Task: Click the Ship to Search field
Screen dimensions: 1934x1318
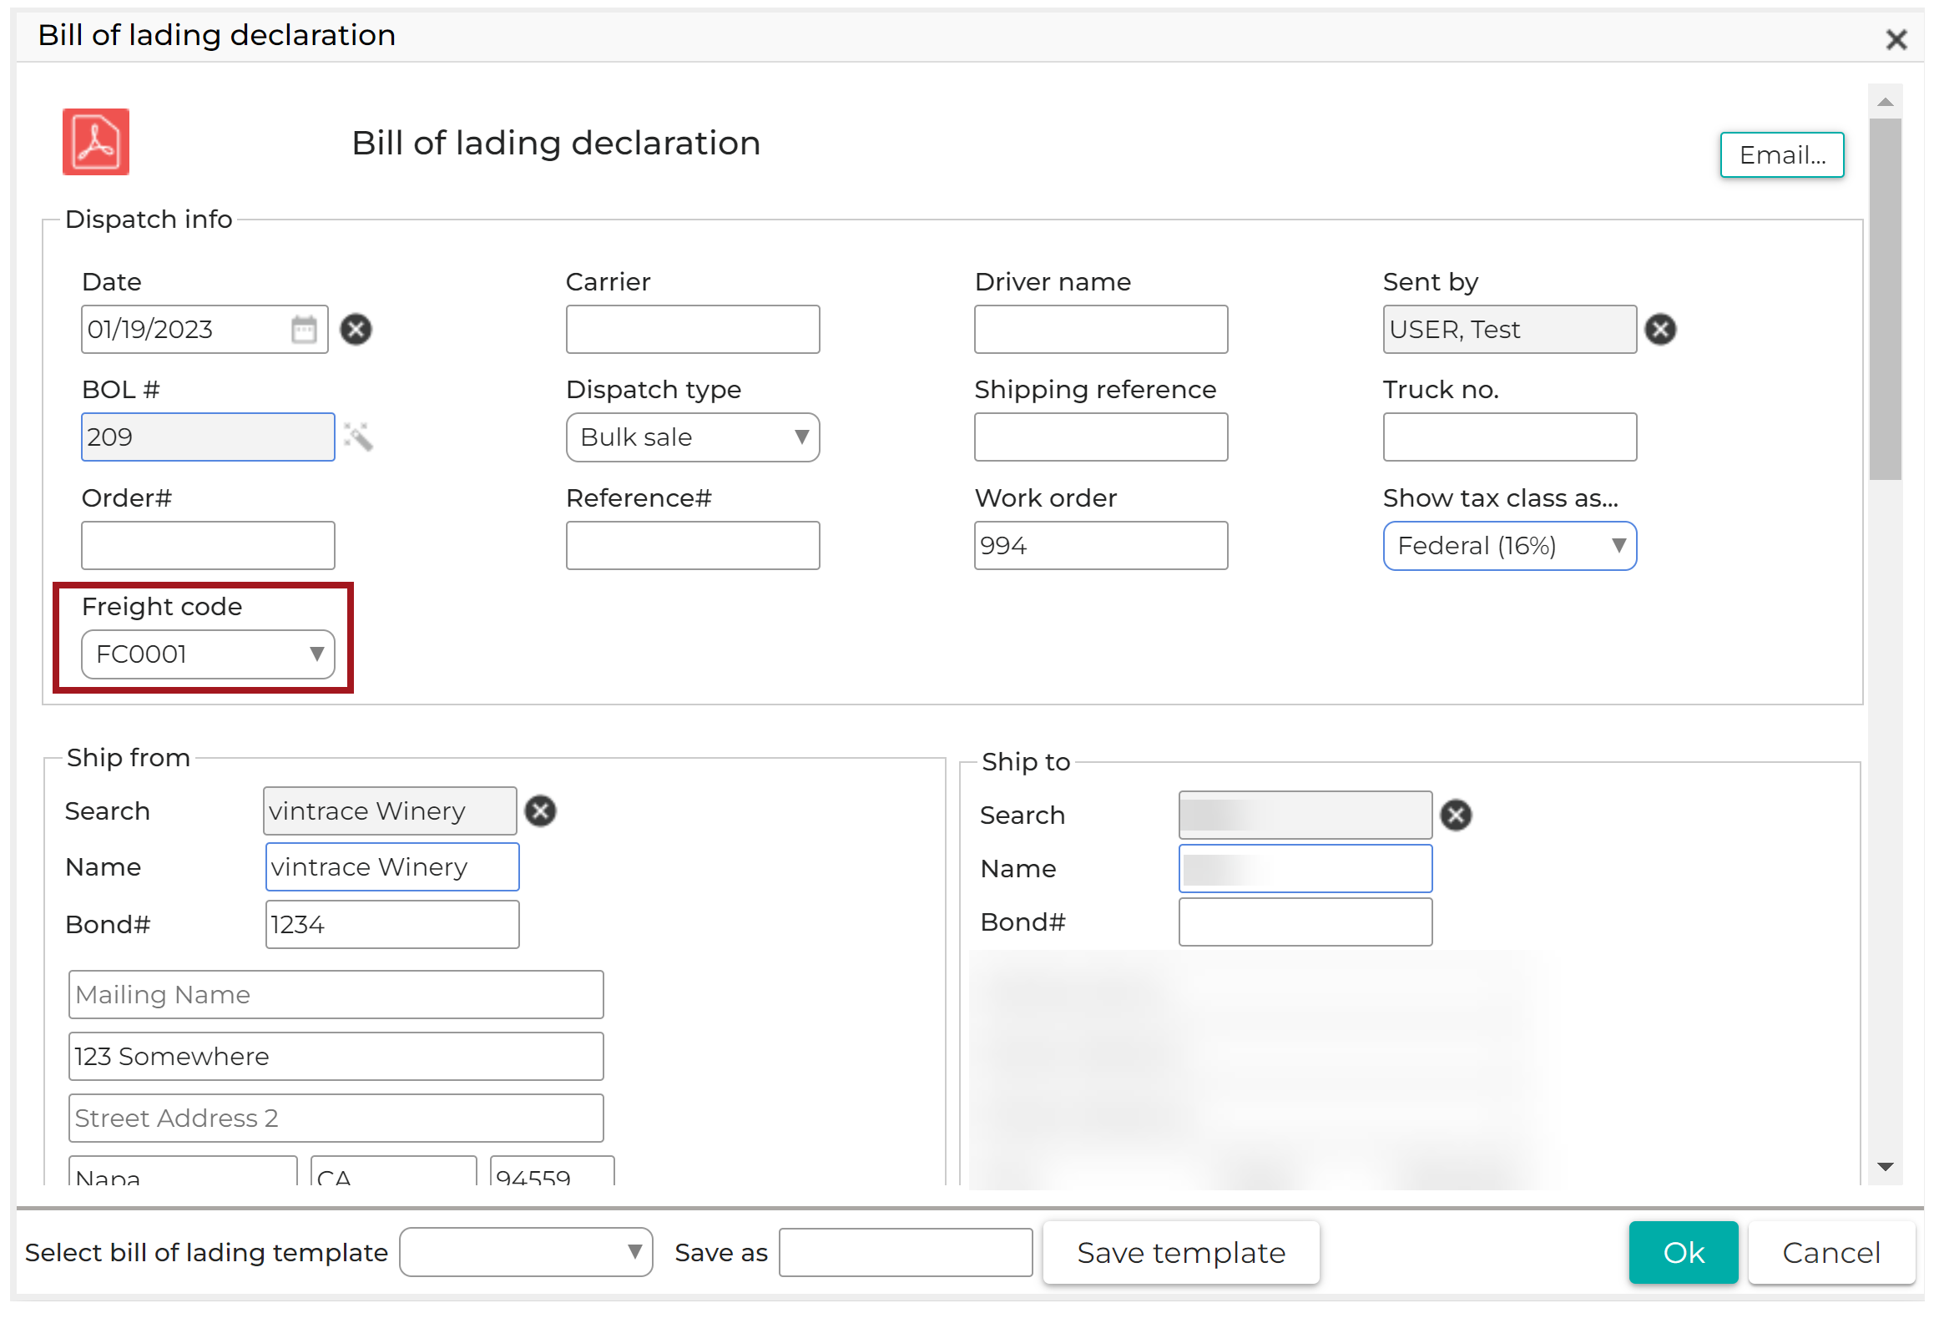Action: (x=1305, y=816)
